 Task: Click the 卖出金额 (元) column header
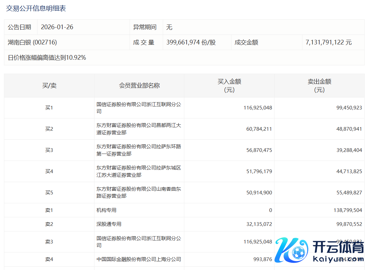[319, 86]
